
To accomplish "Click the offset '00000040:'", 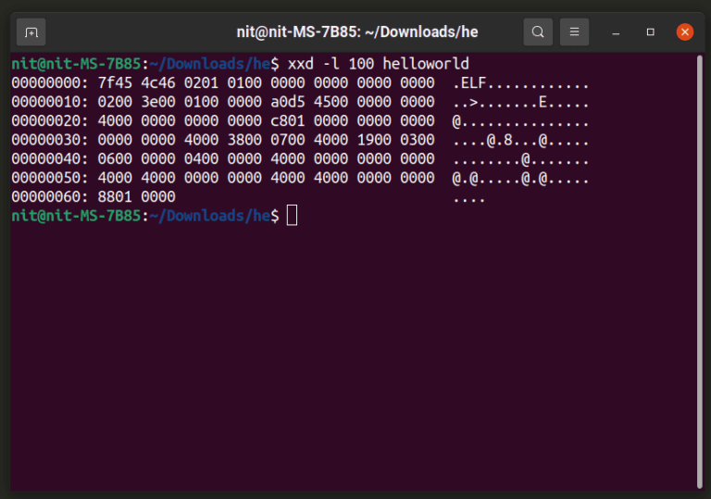I will coord(50,159).
